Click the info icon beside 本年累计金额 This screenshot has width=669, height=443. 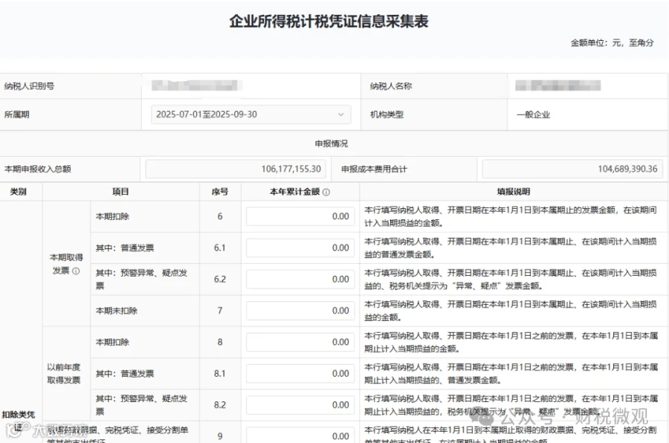coord(326,192)
